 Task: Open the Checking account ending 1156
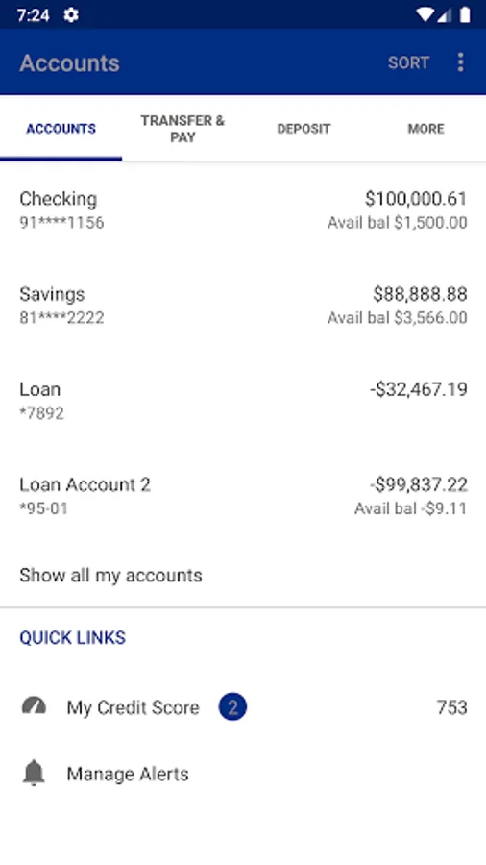(x=243, y=210)
